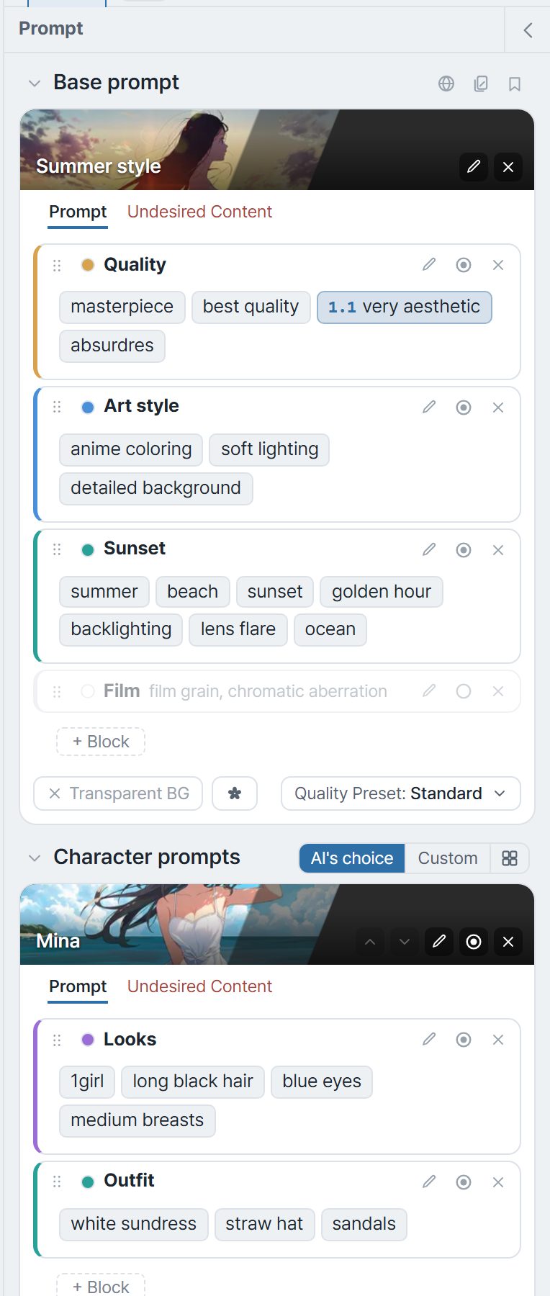Click the asterisk icon next to Transparent BG
550x1296 pixels.
coord(235,793)
